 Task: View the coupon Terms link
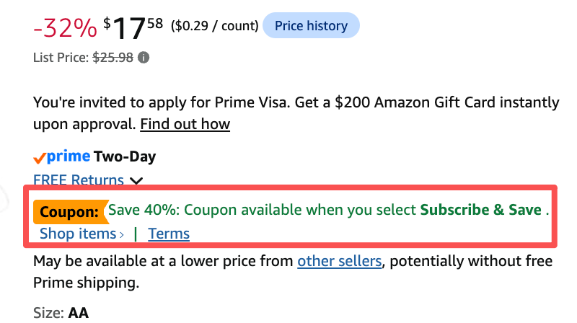click(x=169, y=234)
